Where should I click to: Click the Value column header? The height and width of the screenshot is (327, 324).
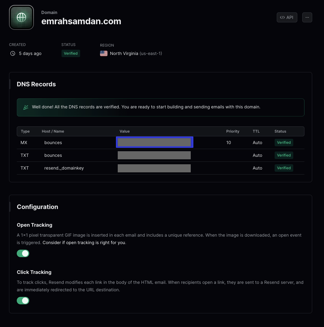pos(125,131)
